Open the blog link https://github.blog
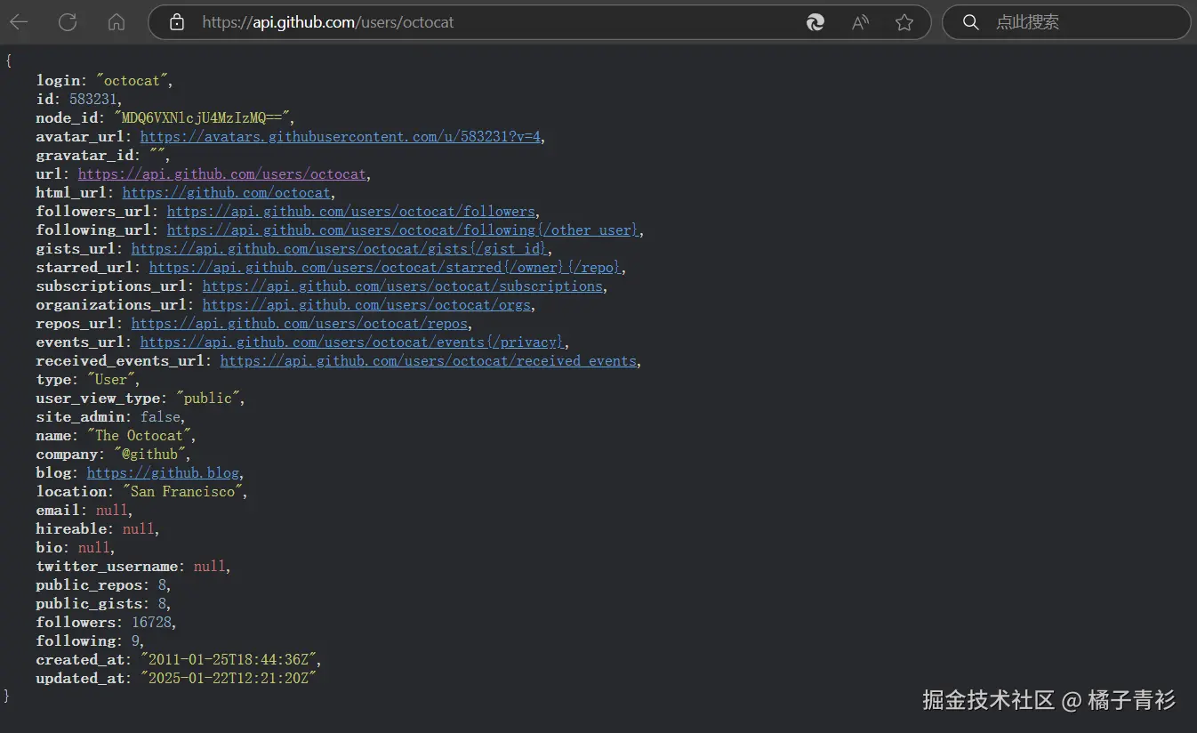The height and width of the screenshot is (733, 1197). click(163, 473)
